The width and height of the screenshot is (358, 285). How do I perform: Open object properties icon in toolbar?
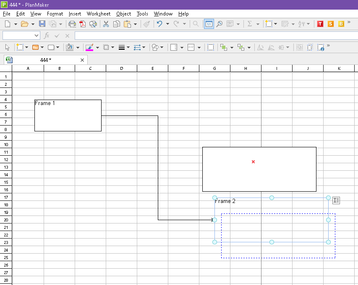[321, 47]
